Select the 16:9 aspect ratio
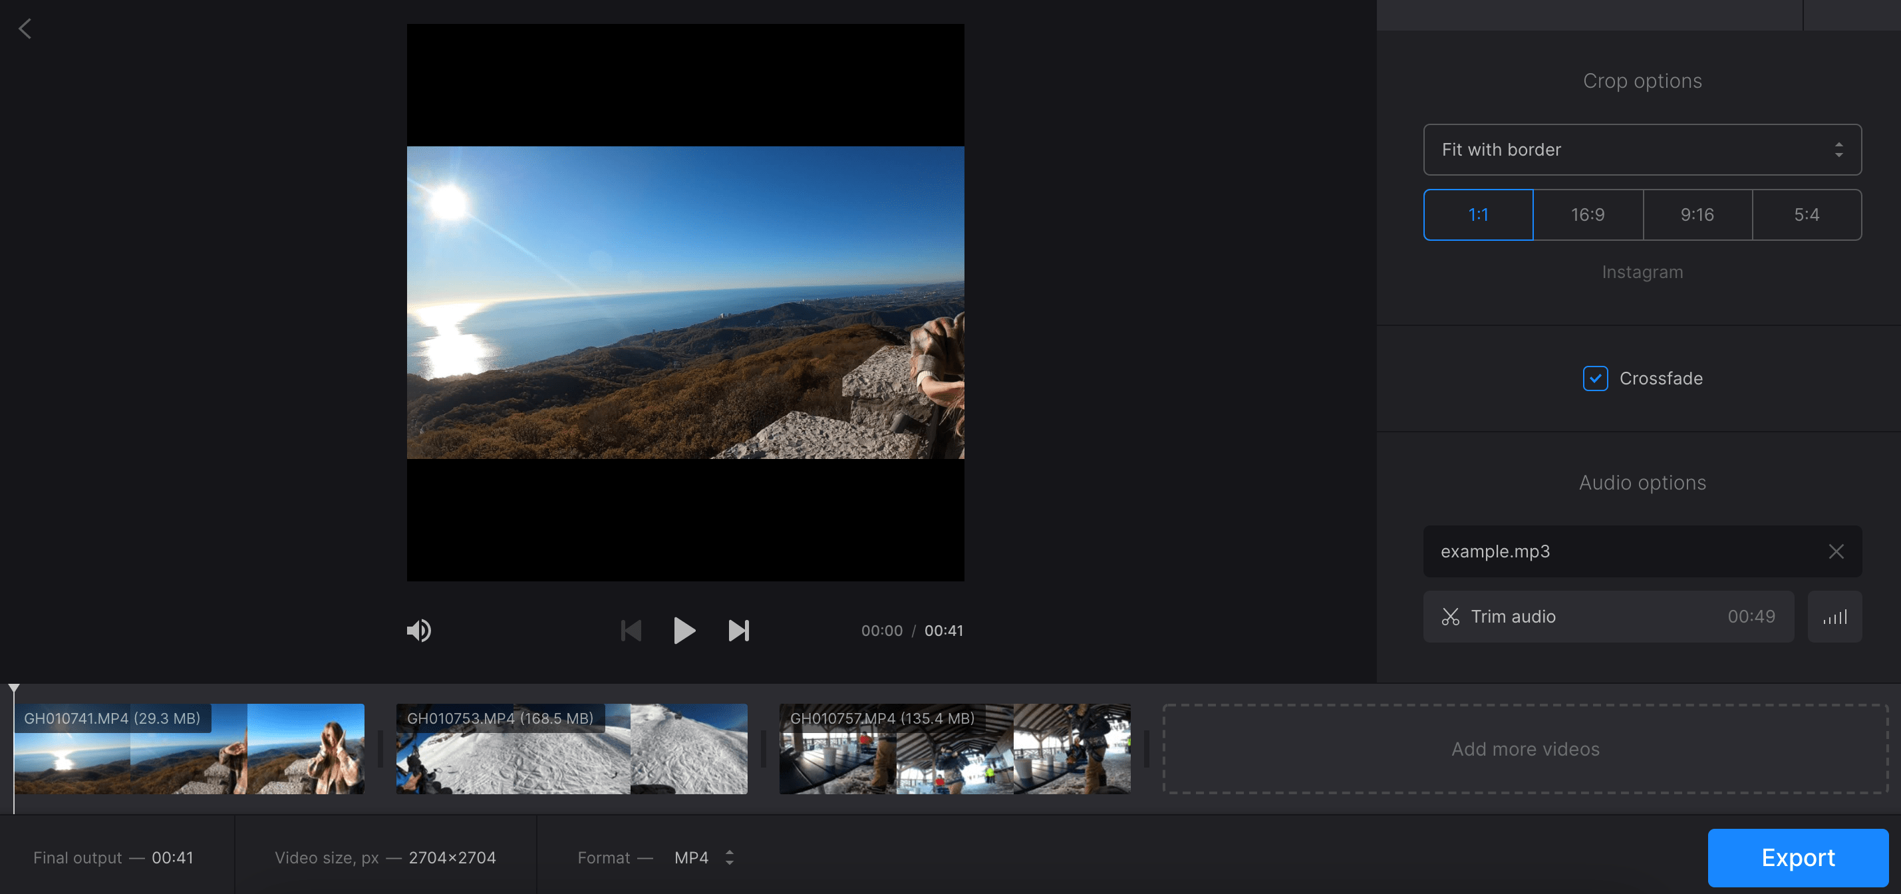Viewport: 1901px width, 894px height. [1587, 215]
